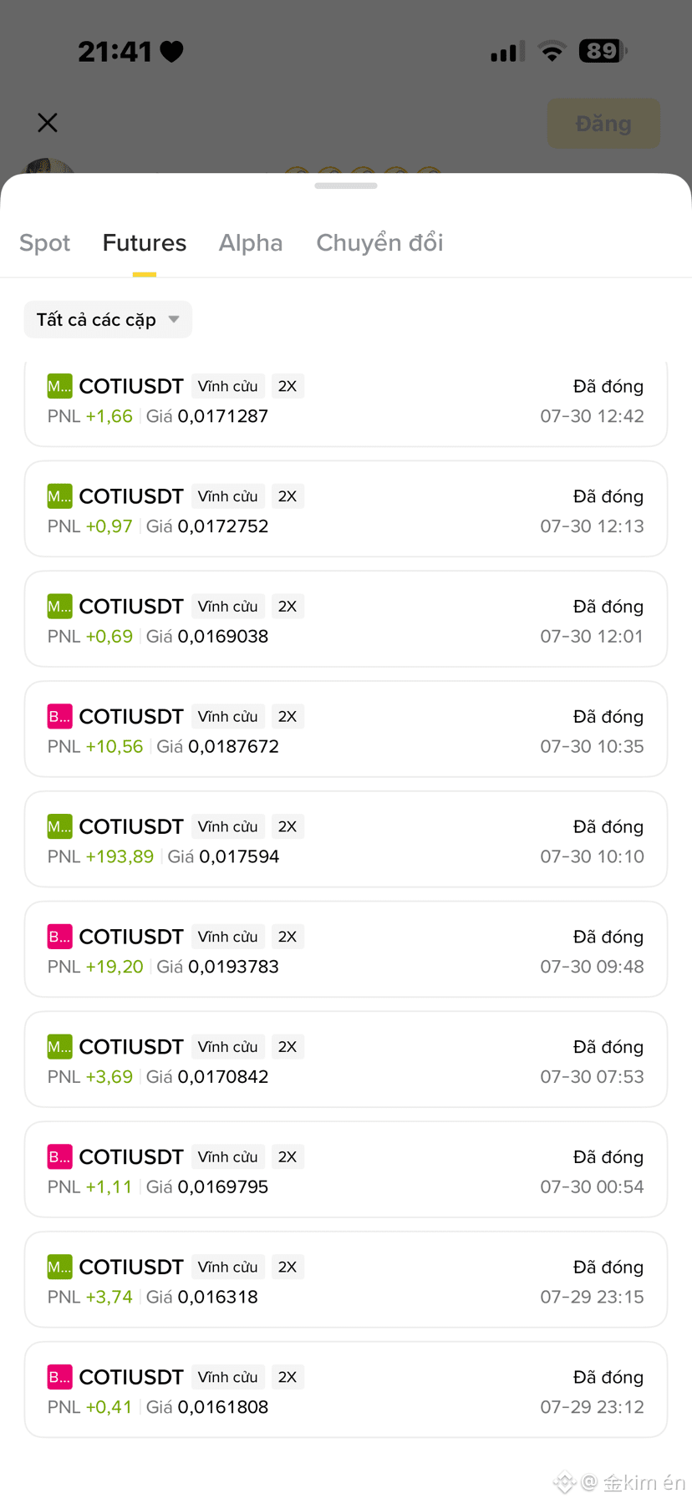Tap the sheet drag handle bar
The height and width of the screenshot is (1504, 692).
[x=346, y=185]
